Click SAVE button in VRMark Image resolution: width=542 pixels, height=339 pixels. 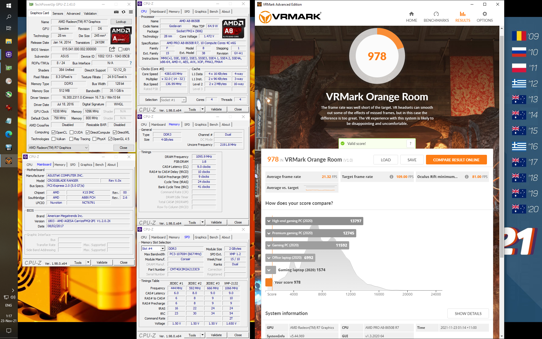412,160
